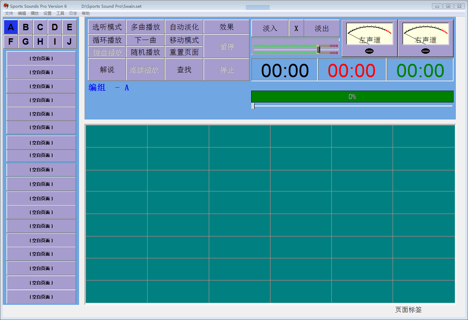468x320 pixels.
Task: Click the 停止 stop button
Action: click(227, 70)
